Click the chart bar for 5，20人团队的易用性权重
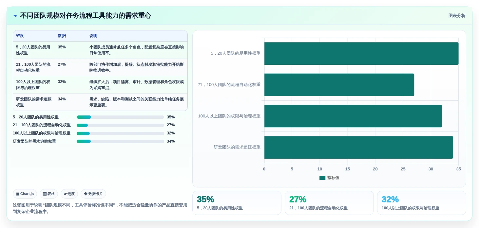Image resolution: width=479 pixels, height=228 pixels. click(x=361, y=53)
